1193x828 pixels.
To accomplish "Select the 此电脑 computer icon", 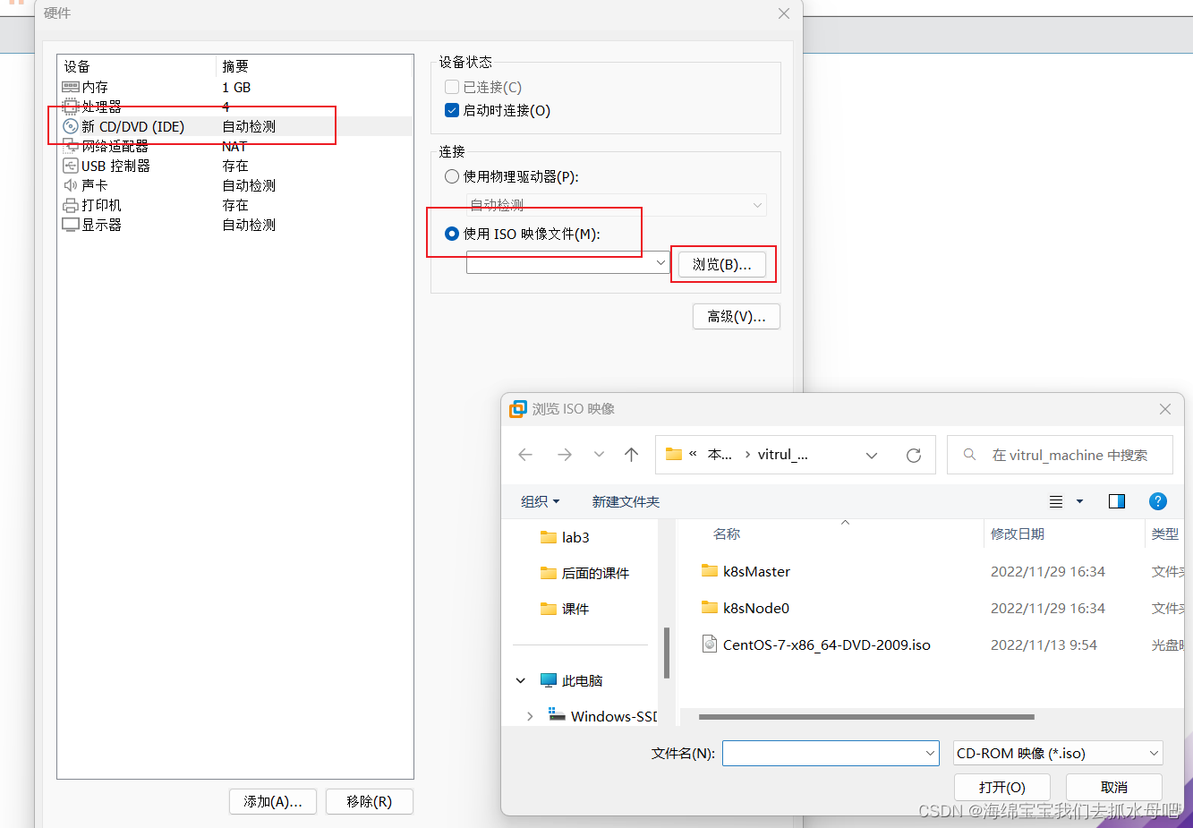I will tap(549, 680).
